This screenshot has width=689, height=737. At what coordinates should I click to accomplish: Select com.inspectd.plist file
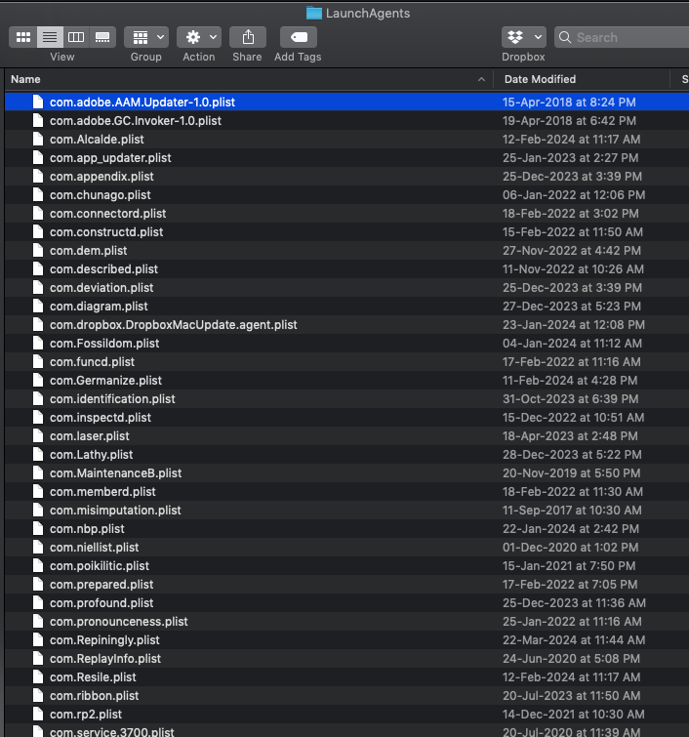346,418
